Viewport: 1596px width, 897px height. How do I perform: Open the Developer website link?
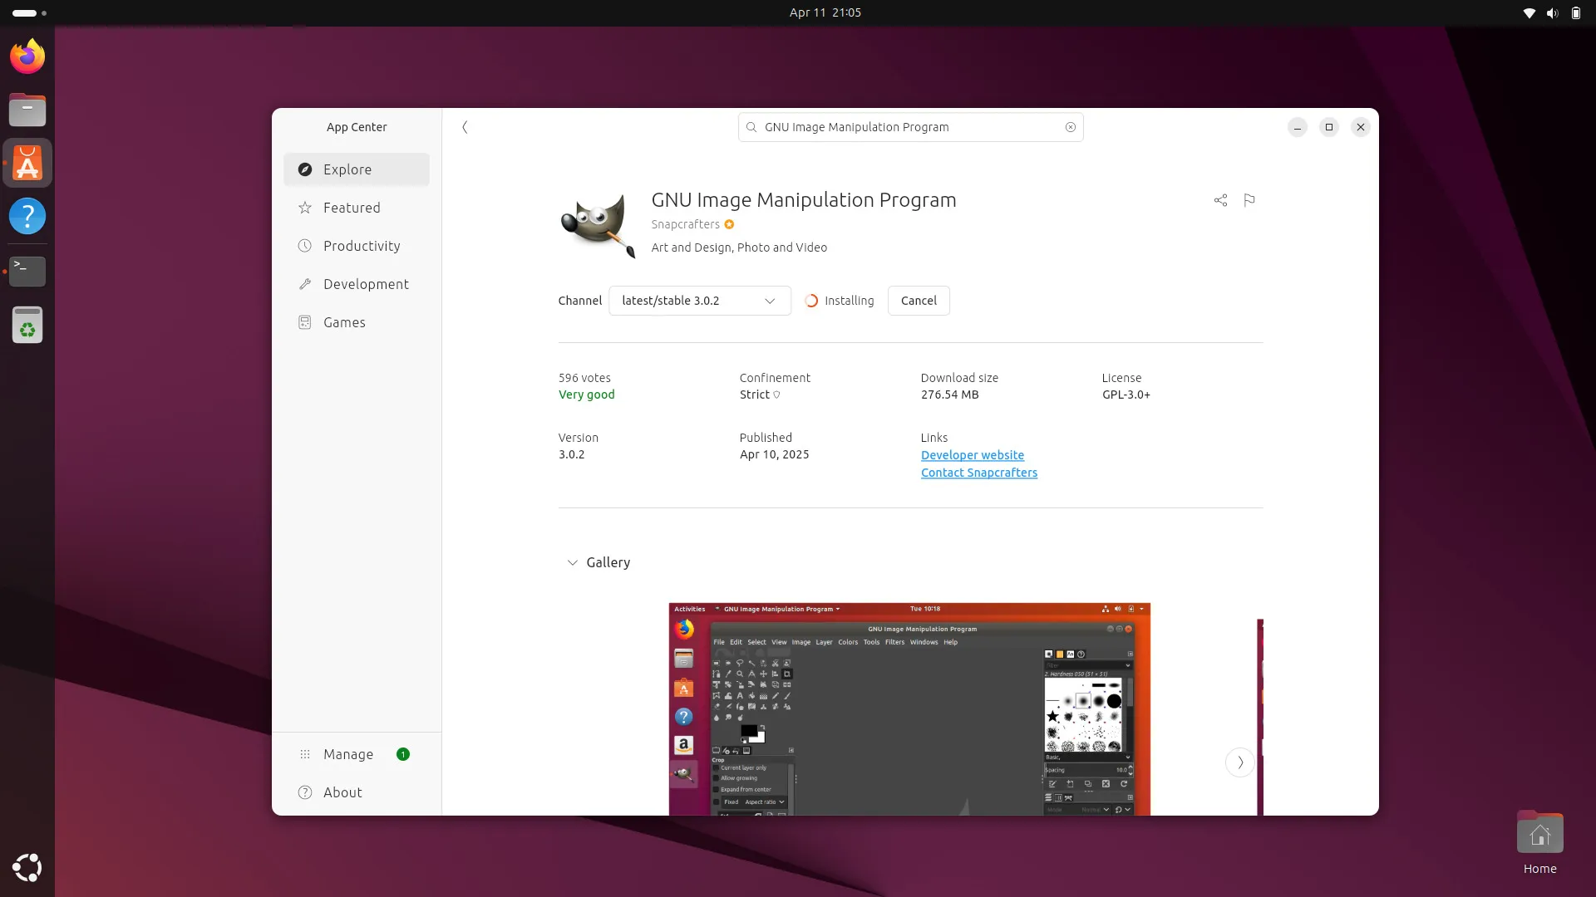[x=973, y=455]
